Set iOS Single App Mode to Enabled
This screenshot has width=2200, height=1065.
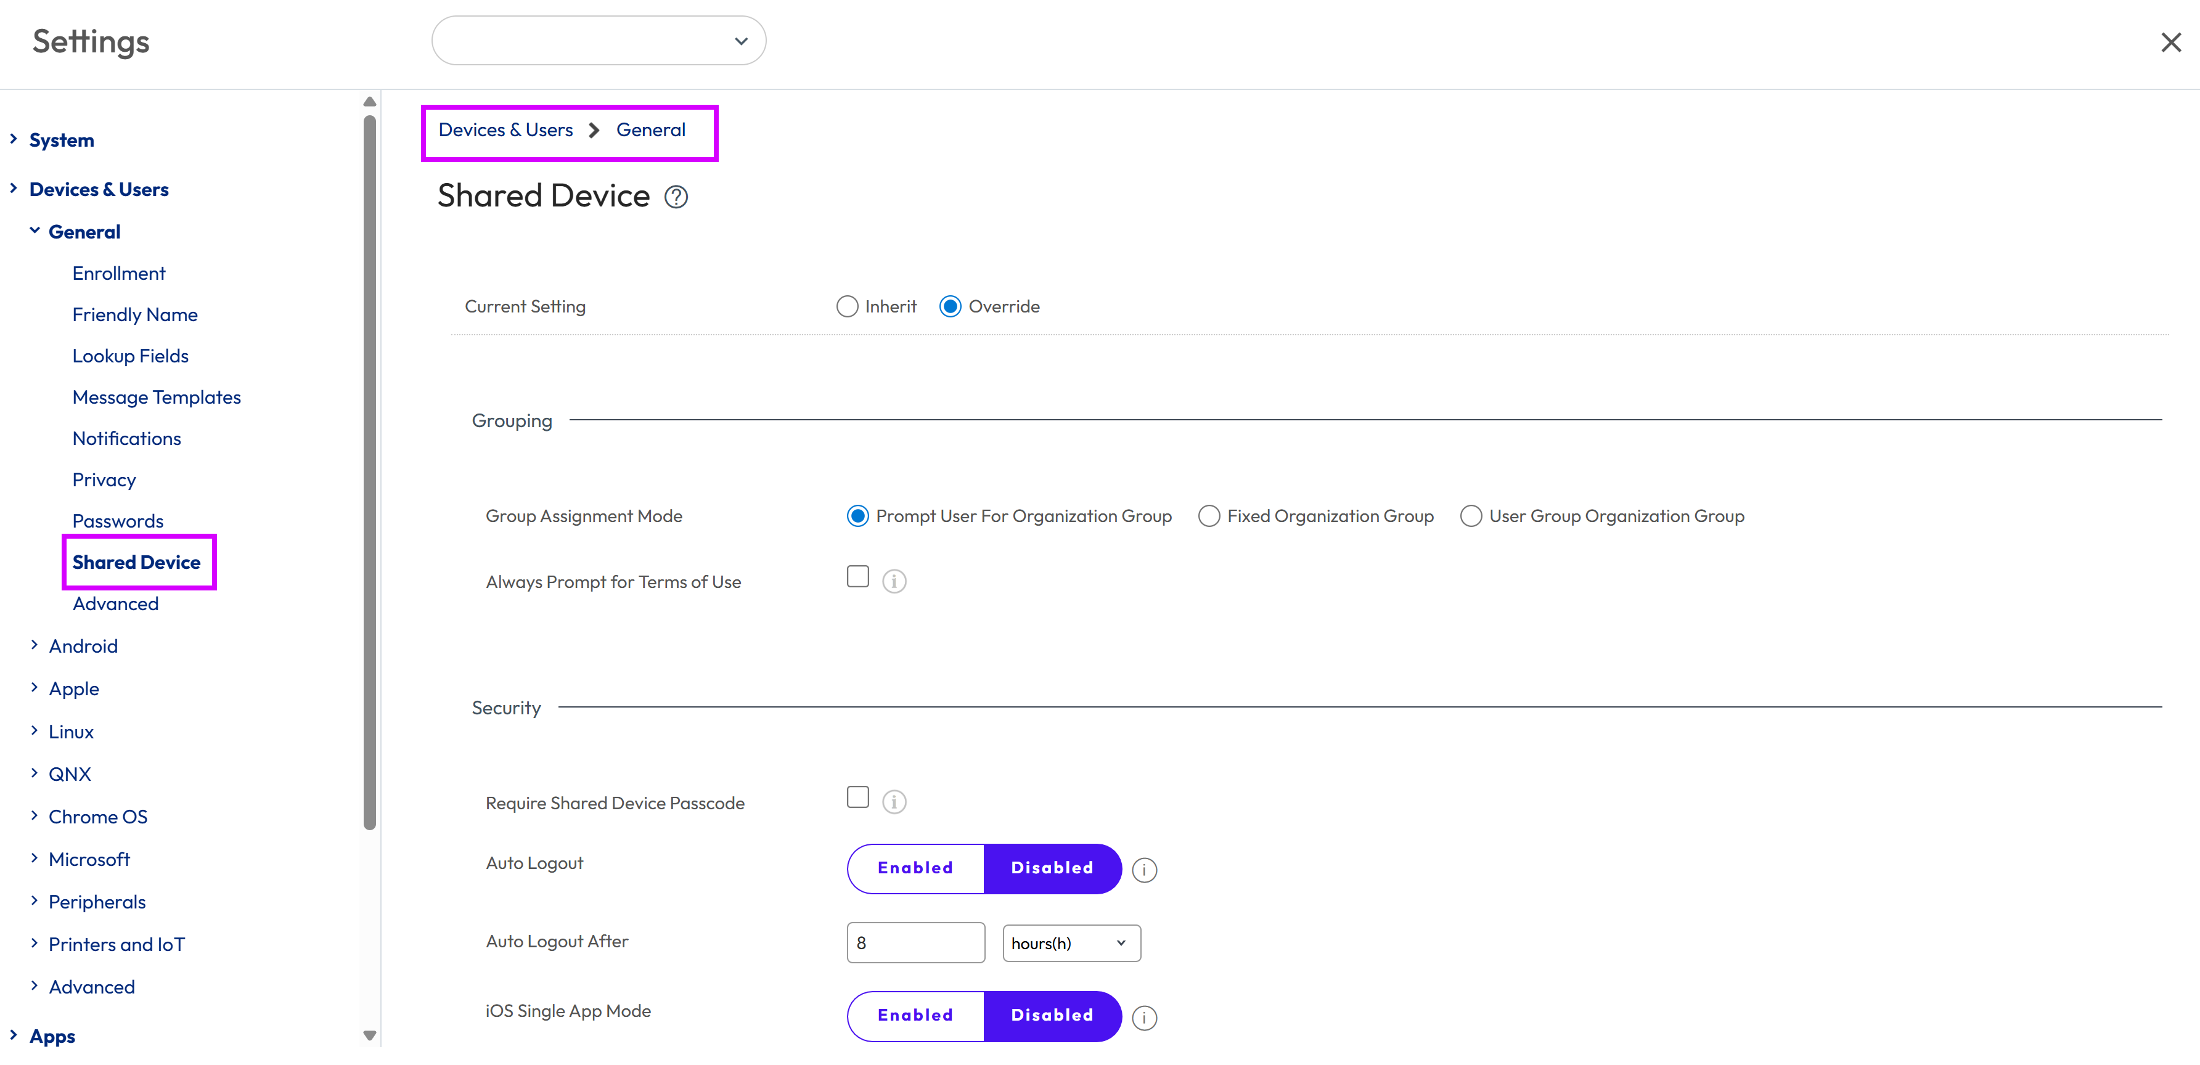[915, 1016]
